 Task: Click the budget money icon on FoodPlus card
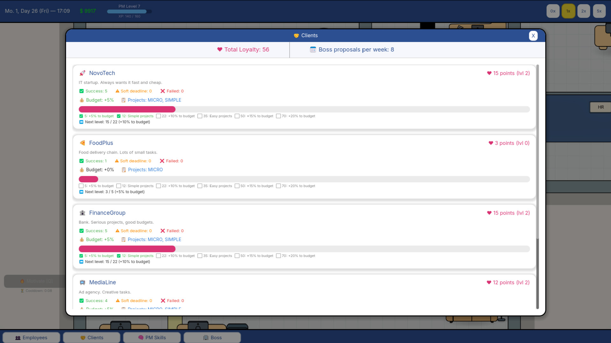81,170
